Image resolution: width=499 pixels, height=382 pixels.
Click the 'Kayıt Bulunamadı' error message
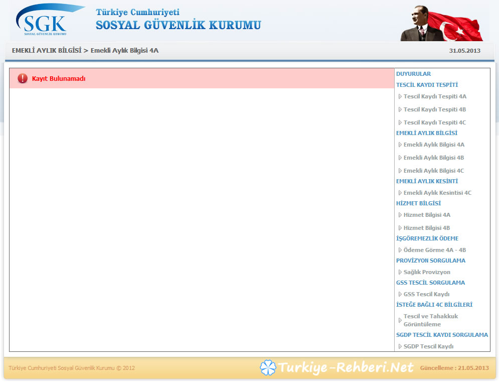tap(59, 78)
